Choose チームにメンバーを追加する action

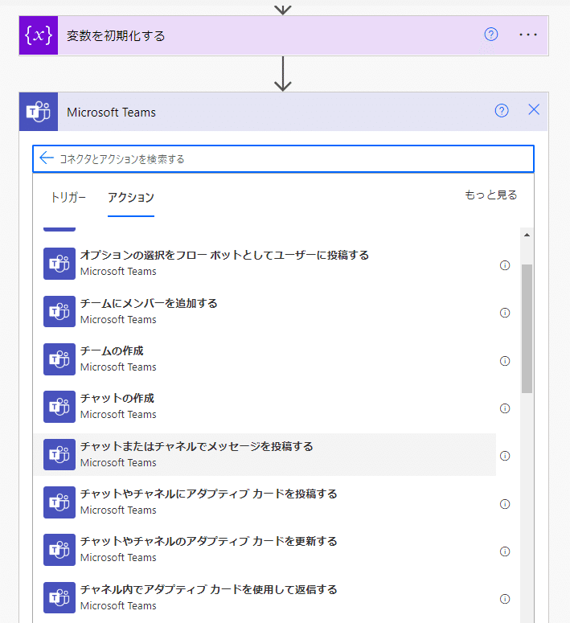tap(149, 303)
